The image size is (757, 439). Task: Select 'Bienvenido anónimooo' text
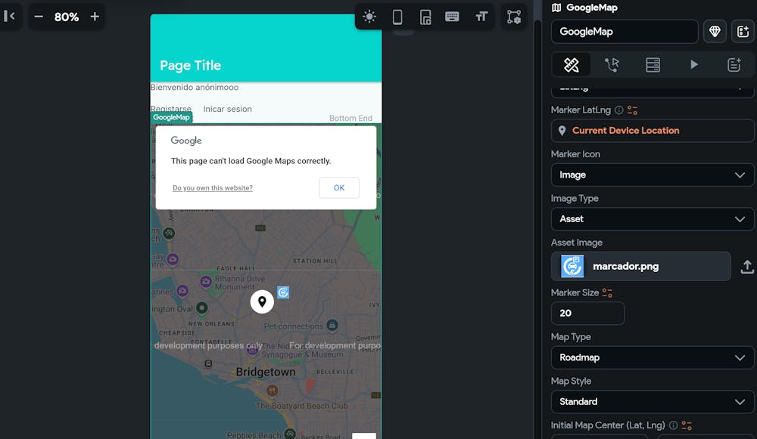tap(195, 87)
